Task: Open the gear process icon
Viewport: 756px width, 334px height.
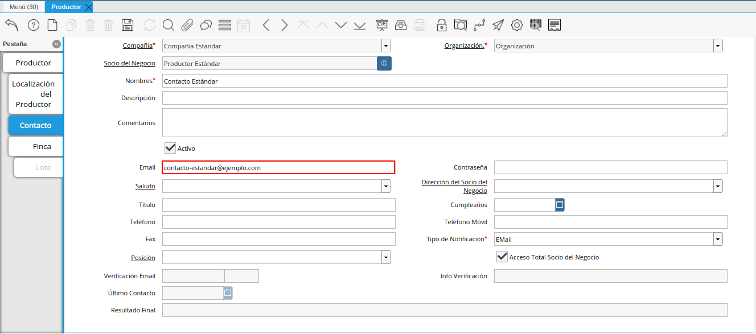Action: coord(517,25)
